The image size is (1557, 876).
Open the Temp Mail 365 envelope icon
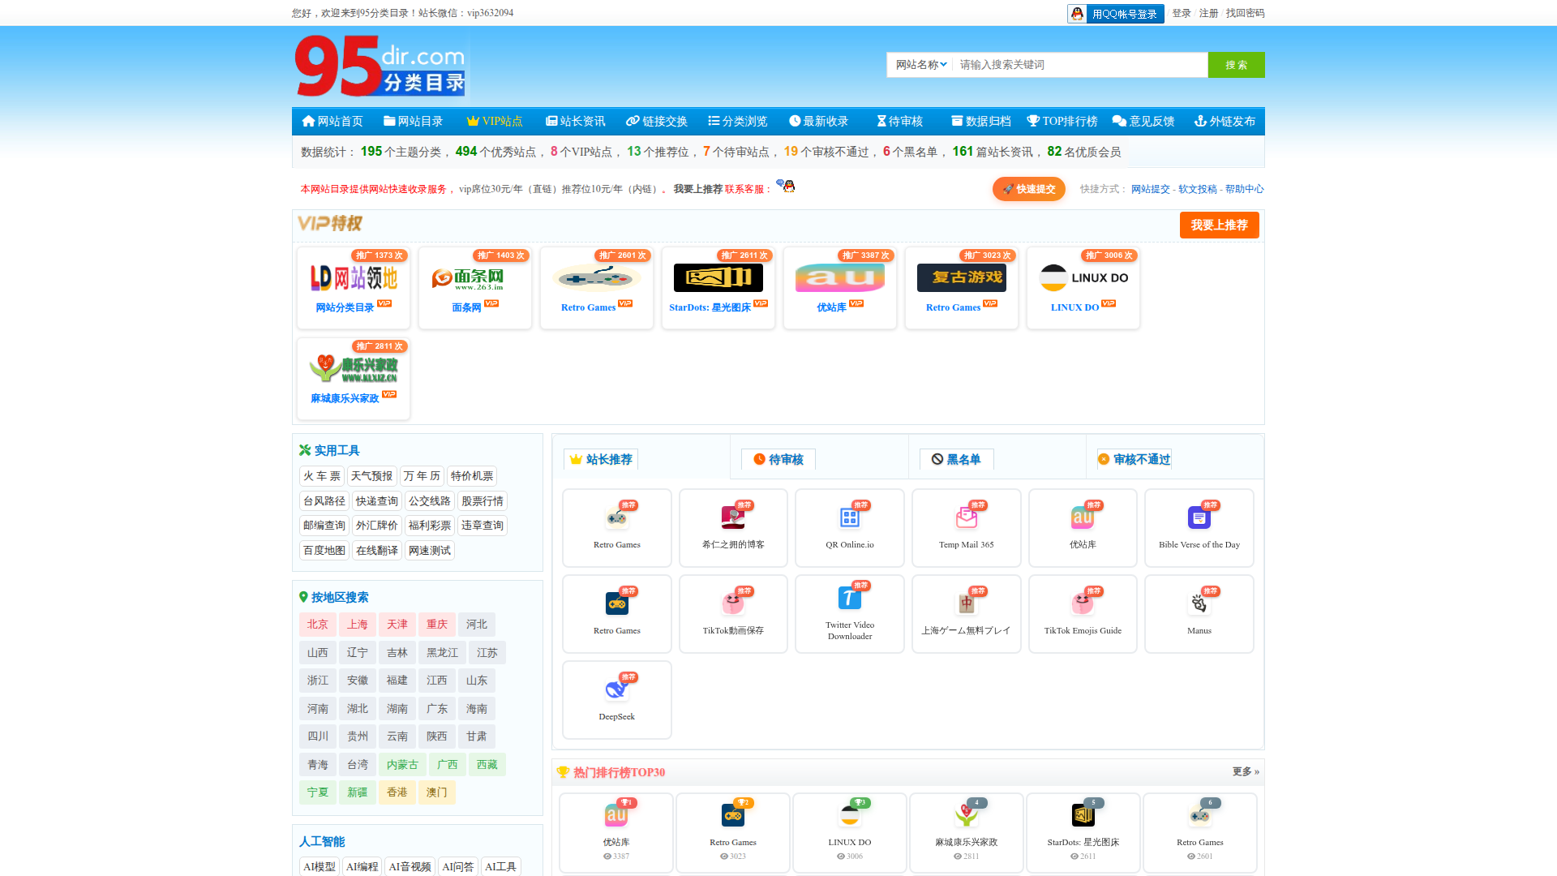coord(966,517)
